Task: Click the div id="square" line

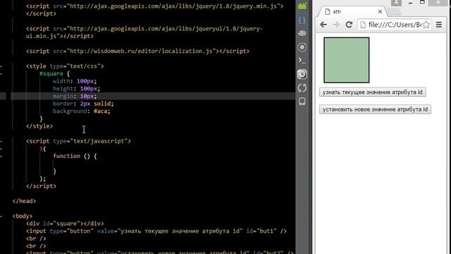Action: pos(65,224)
